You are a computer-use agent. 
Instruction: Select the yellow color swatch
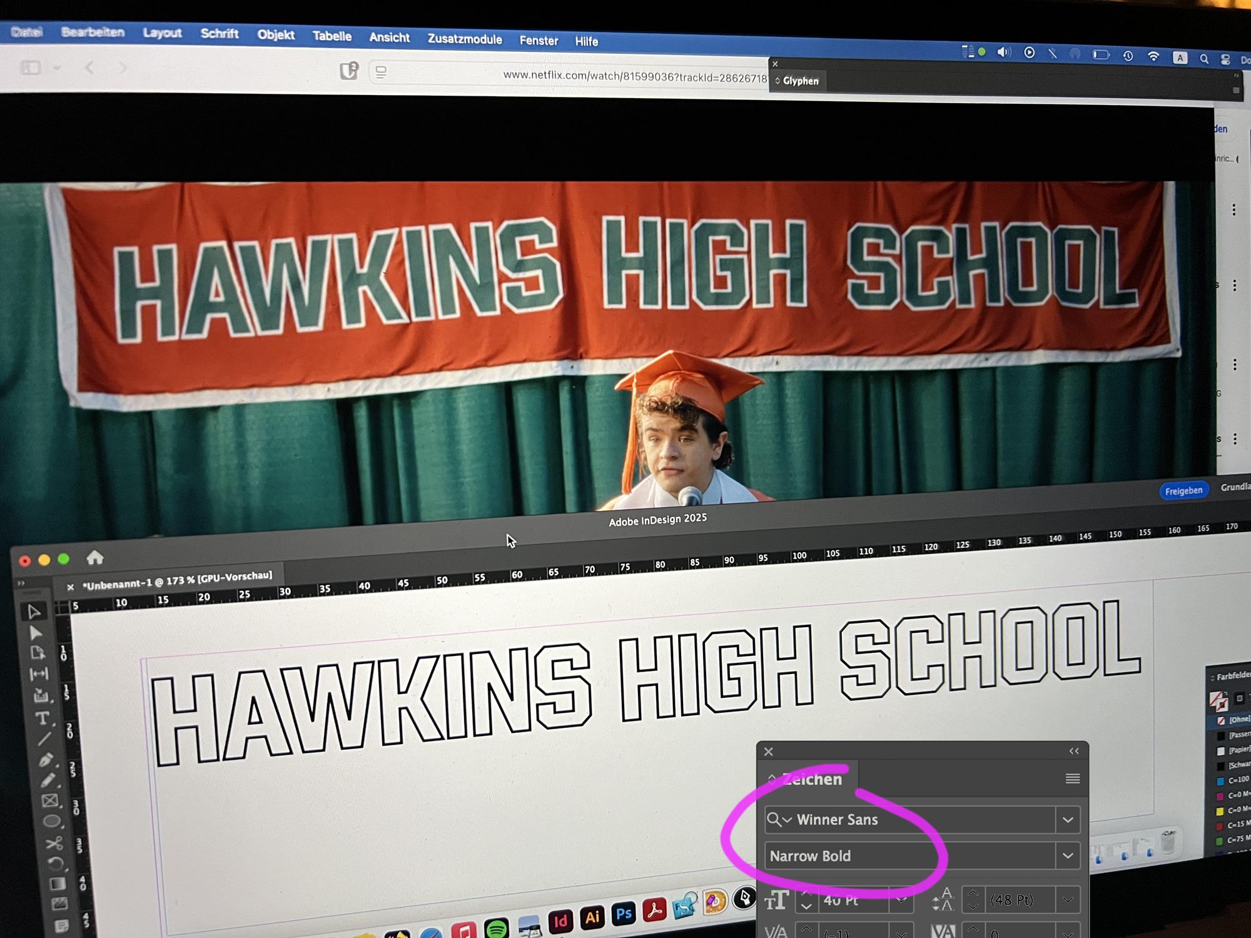point(1220,811)
